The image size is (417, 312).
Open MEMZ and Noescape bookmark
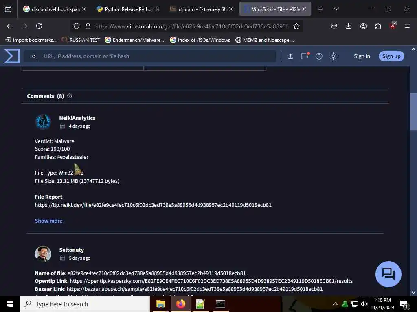pyautogui.click(x=265, y=40)
